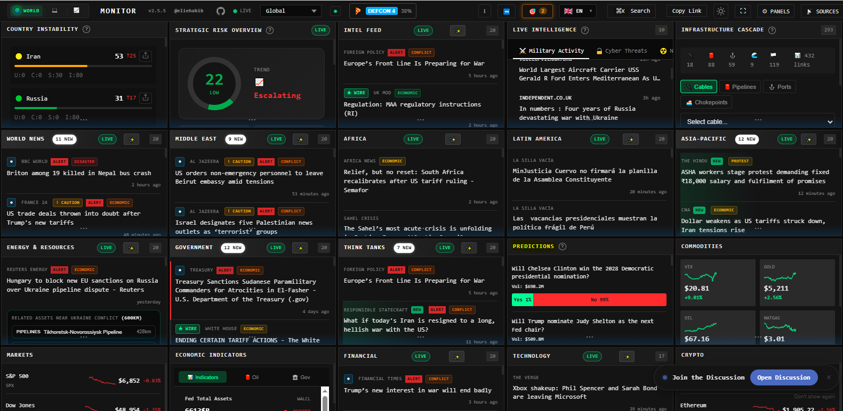Enter fullscreen mode via header icon
This screenshot has width=843, height=411.
click(x=743, y=11)
